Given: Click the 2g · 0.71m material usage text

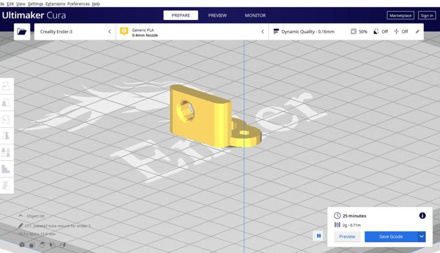Looking at the screenshot, I should pyautogui.click(x=351, y=225).
